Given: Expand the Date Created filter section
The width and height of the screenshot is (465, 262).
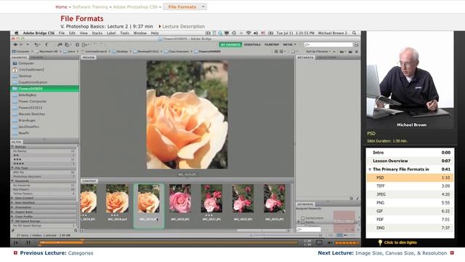Looking at the screenshot, I should [x=13, y=198].
